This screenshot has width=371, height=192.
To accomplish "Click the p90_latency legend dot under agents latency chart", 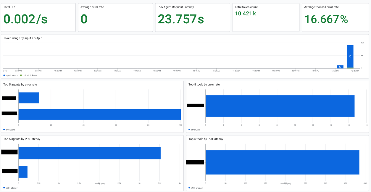I will pos(4,188).
